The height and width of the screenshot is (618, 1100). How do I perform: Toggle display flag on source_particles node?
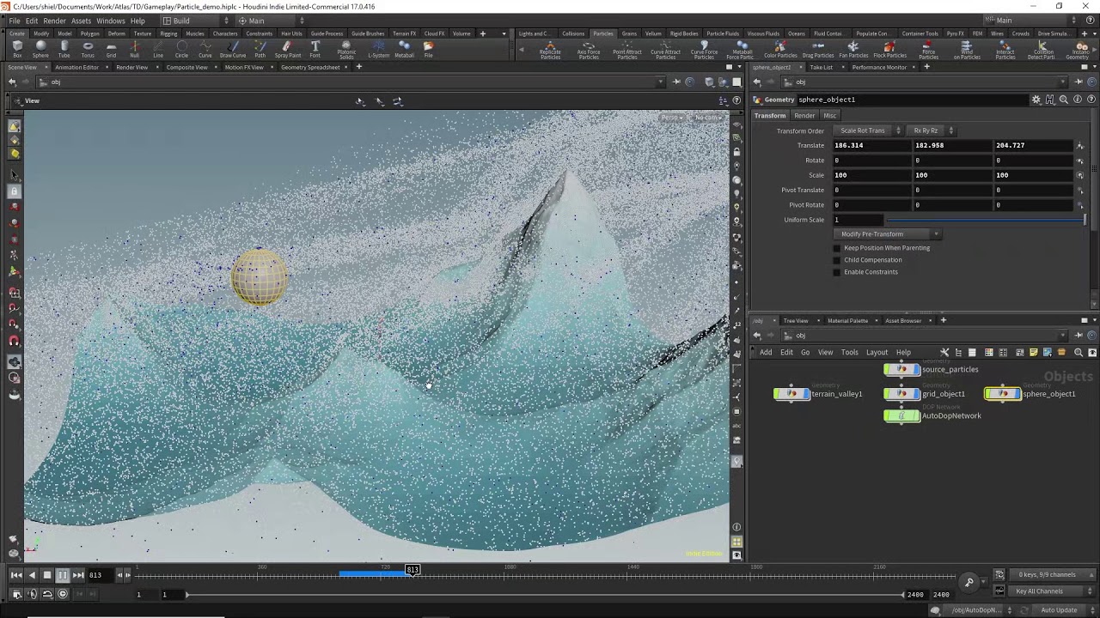[x=915, y=370]
